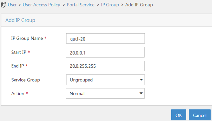Select the End IP field with 20.0.255.255
The width and height of the screenshot is (212, 121).
pos(105,66)
